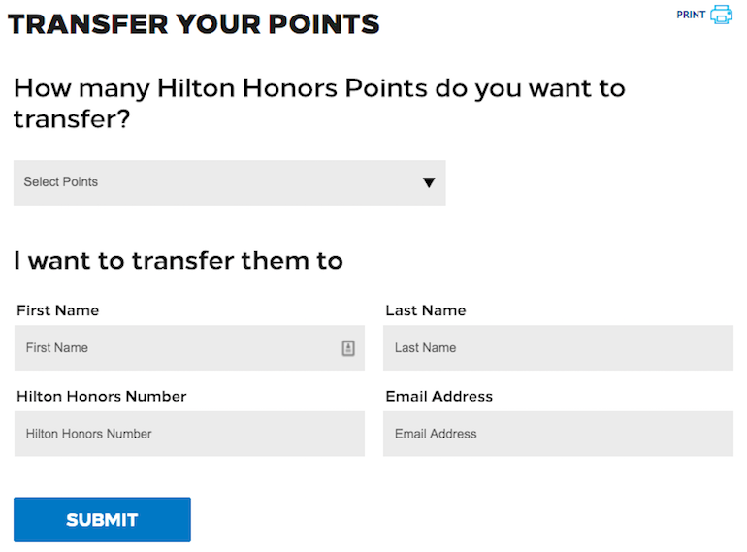The image size is (747, 552).
Task: Click the "Hilton Honors Number" placeholder inside the field
Action: tap(89, 434)
